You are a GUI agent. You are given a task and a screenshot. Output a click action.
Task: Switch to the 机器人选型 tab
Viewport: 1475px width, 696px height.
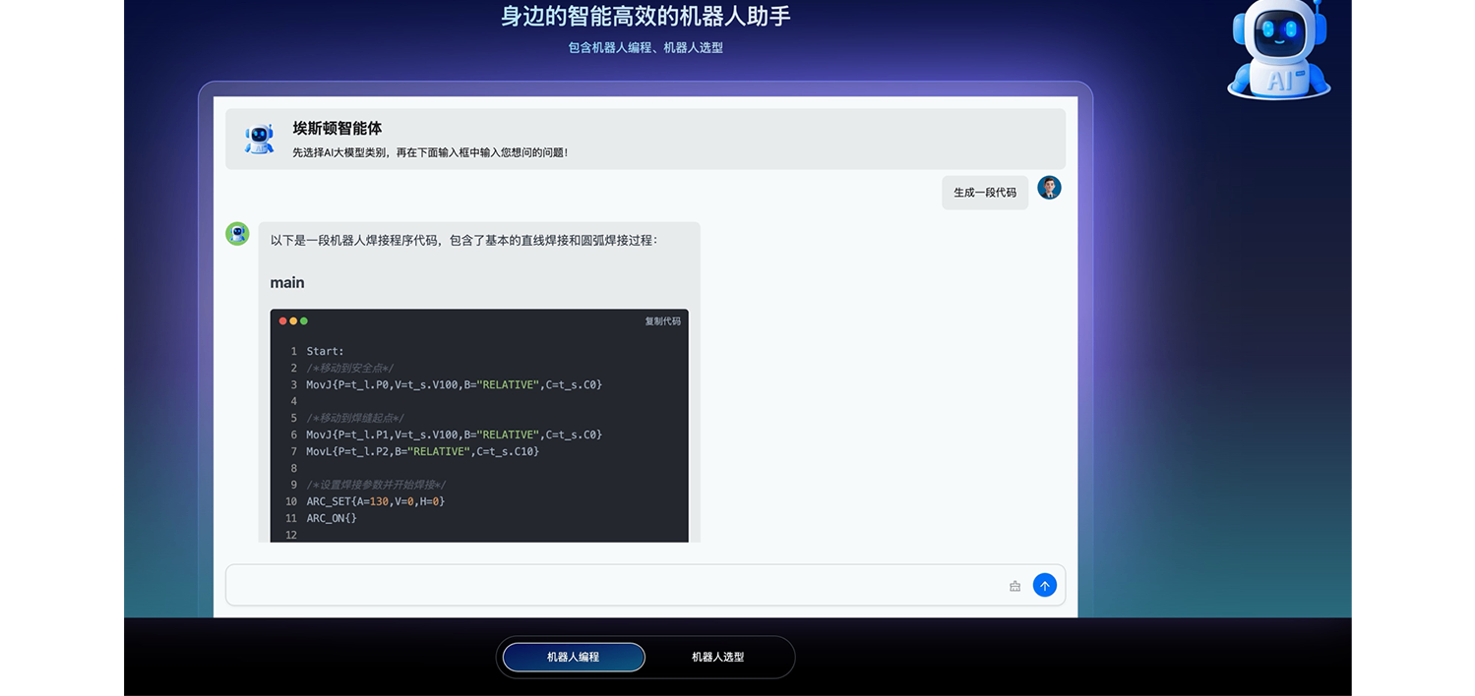click(717, 657)
